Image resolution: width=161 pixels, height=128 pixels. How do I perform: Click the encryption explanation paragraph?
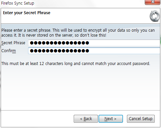78,33
